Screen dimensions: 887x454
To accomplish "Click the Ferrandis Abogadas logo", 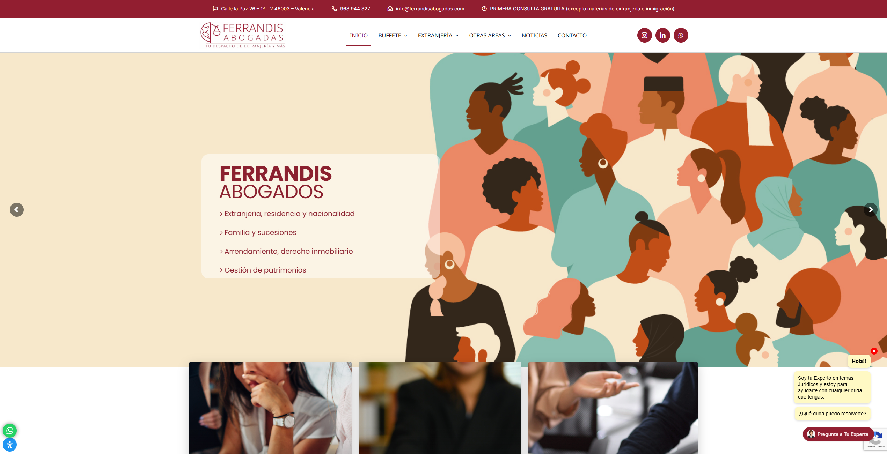I will [x=243, y=35].
